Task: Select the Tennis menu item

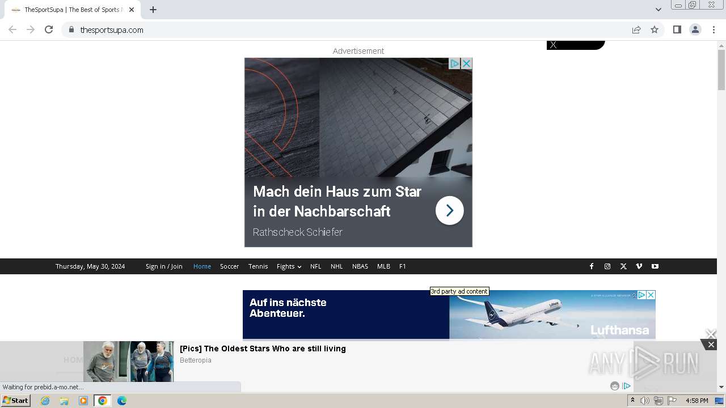Action: click(258, 266)
